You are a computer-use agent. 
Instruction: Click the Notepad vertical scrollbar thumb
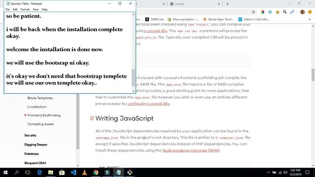(133, 78)
